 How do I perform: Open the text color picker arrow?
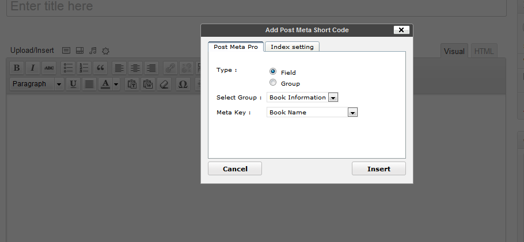tap(116, 84)
